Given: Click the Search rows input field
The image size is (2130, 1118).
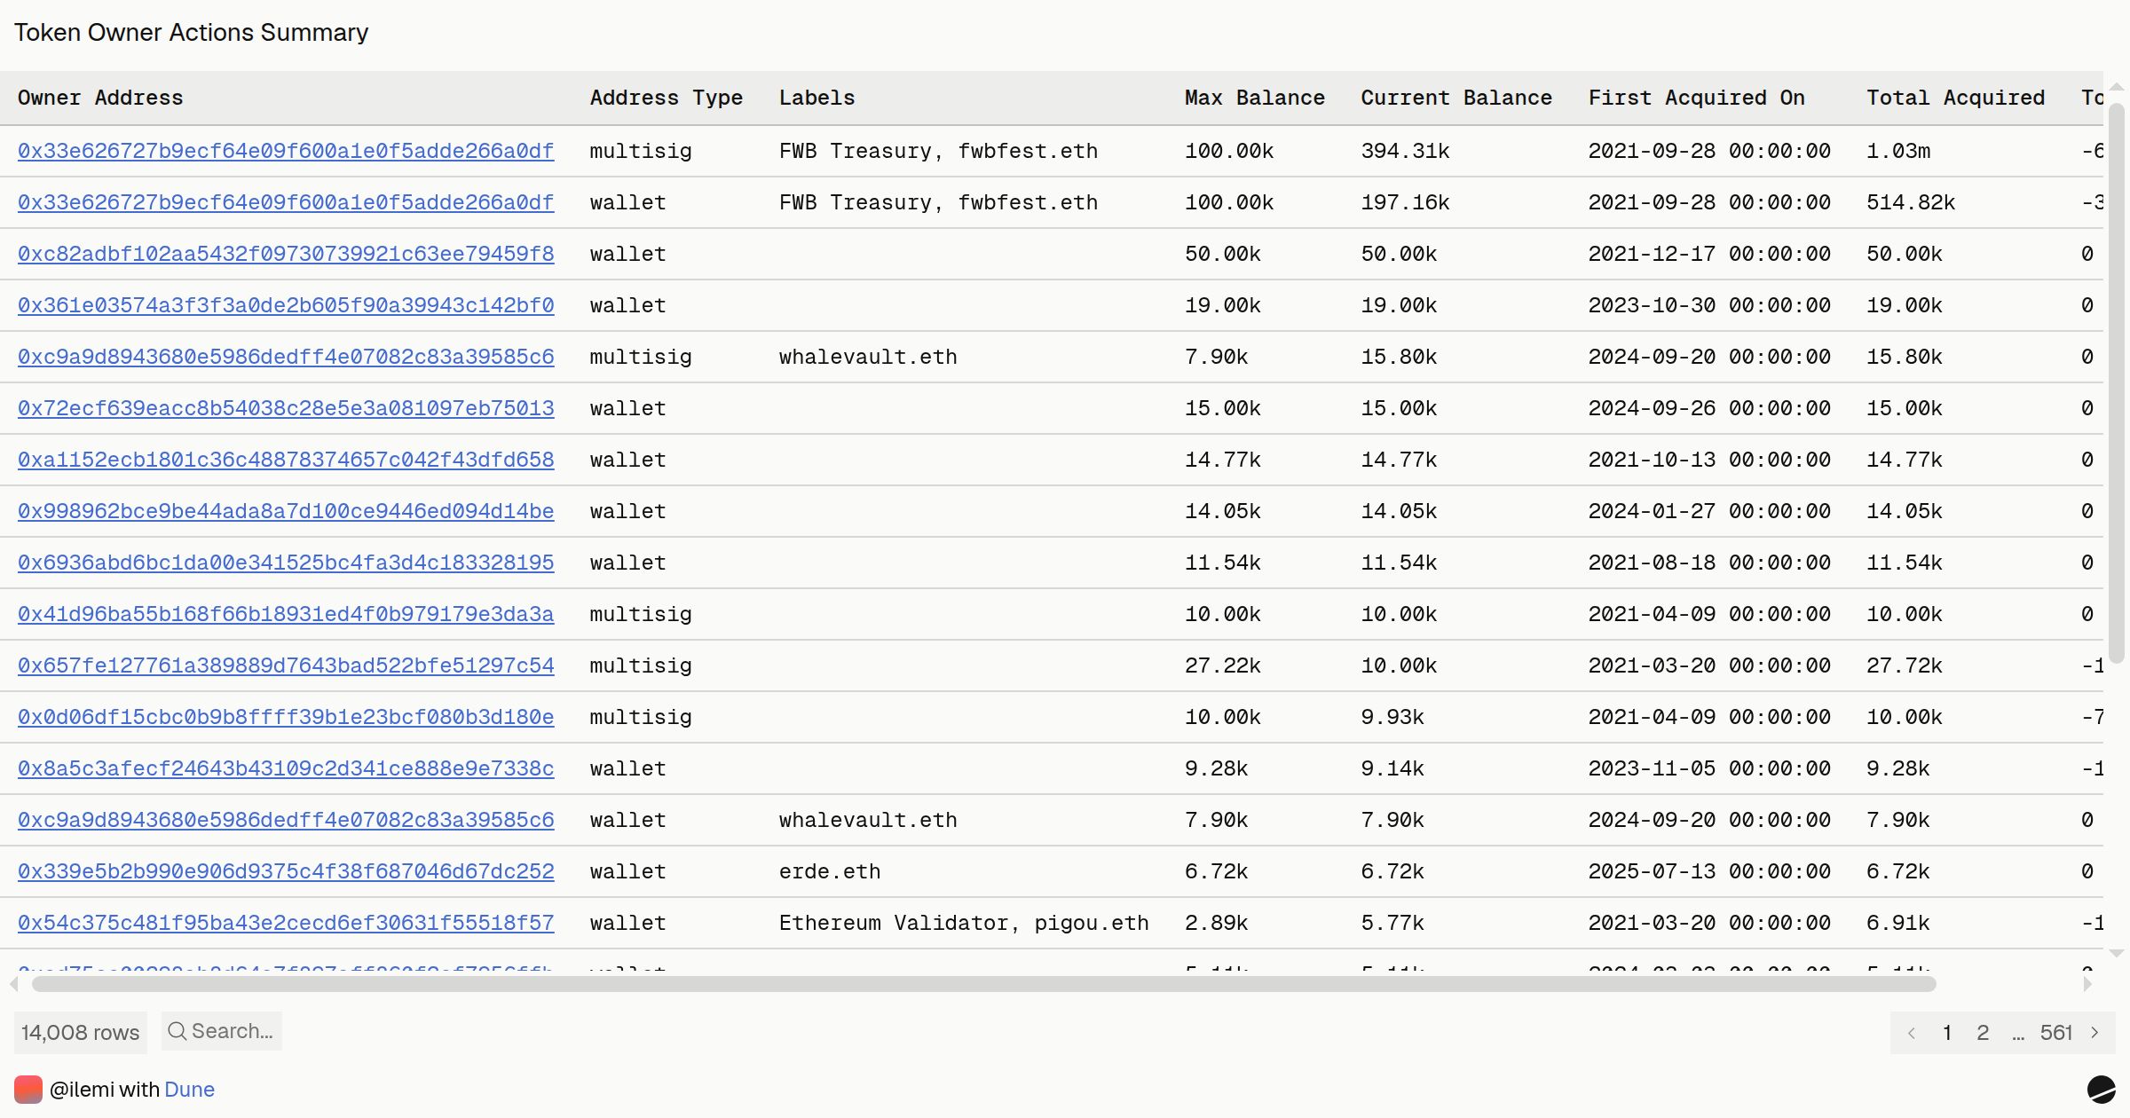Looking at the screenshot, I should (222, 1031).
